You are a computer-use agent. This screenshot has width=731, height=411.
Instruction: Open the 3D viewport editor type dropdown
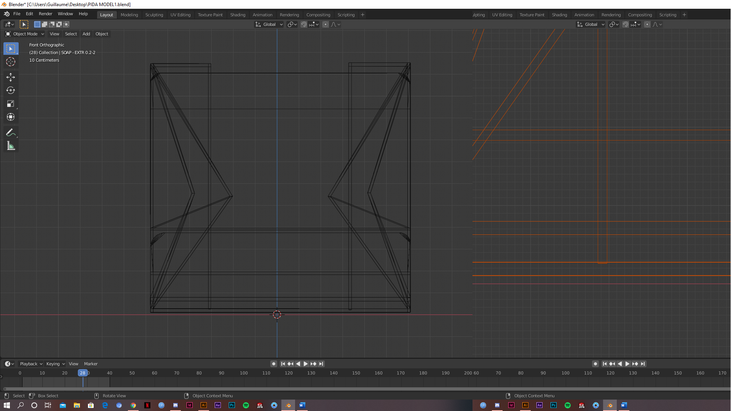(x=9, y=24)
